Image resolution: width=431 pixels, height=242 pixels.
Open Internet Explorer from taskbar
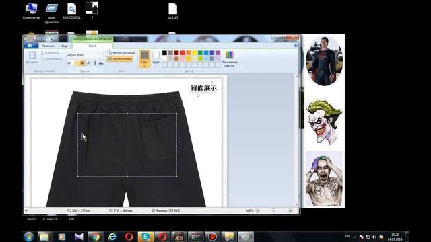(112, 237)
